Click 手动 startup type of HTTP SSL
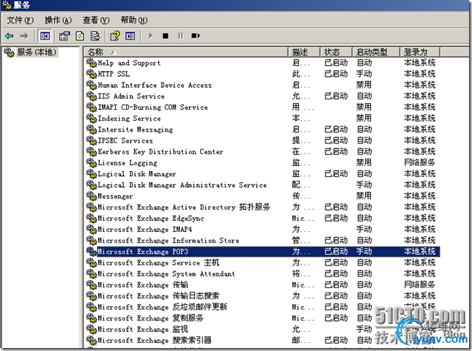The image size is (472, 351). pyautogui.click(x=364, y=74)
